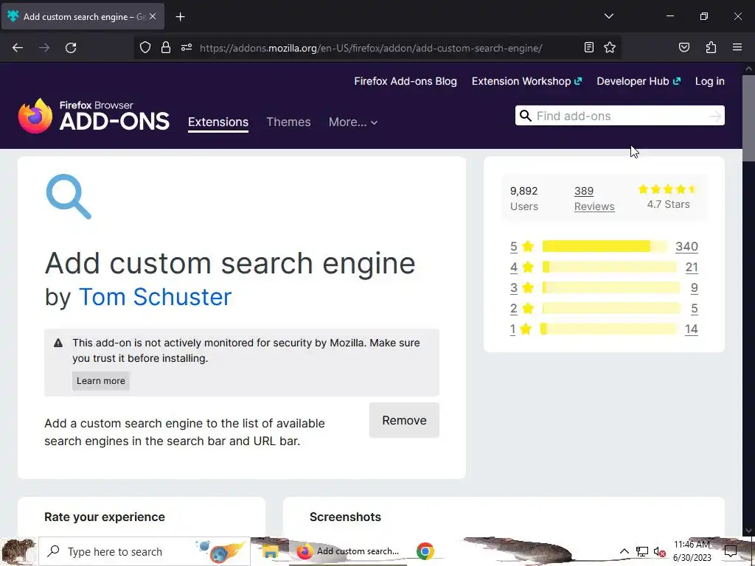Close the Add custom search engine tab
This screenshot has width=755, height=566.
(x=153, y=16)
